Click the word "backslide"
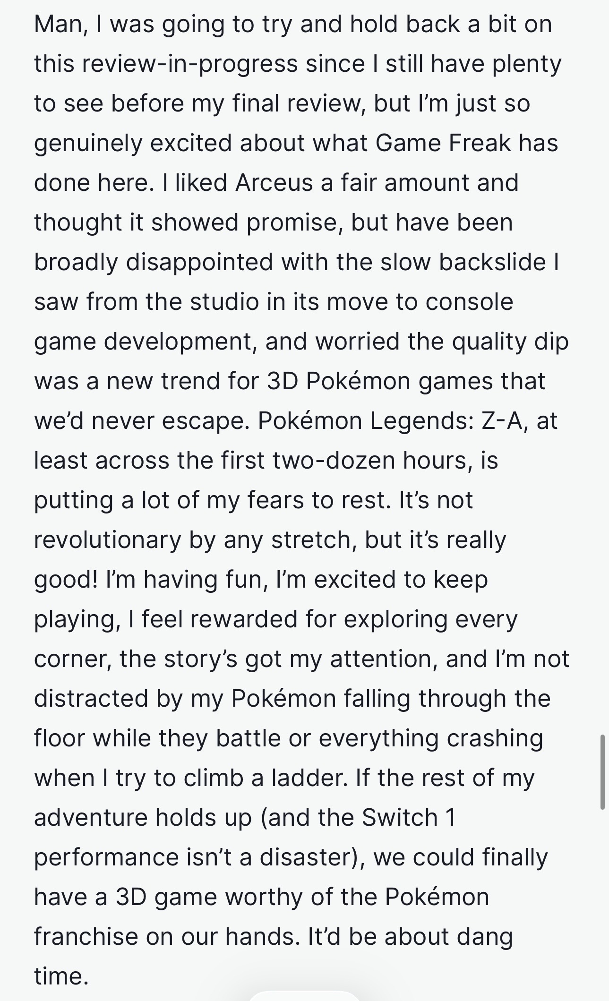 point(492,262)
